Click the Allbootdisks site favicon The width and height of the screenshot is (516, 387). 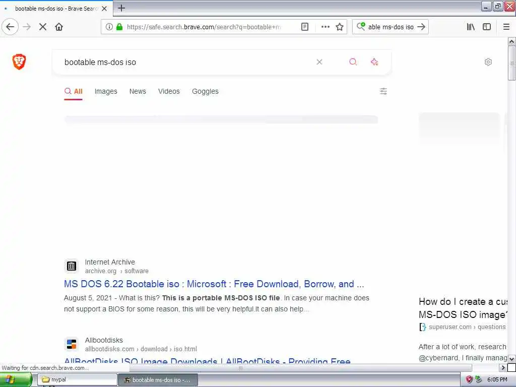(x=72, y=344)
